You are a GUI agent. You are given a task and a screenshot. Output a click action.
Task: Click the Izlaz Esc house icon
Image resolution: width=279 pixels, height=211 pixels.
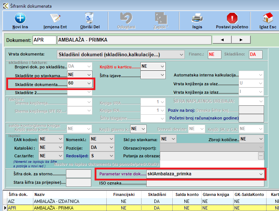(268, 18)
